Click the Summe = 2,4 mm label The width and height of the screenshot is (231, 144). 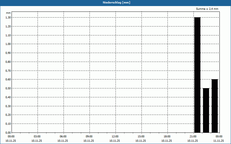(x=207, y=9)
